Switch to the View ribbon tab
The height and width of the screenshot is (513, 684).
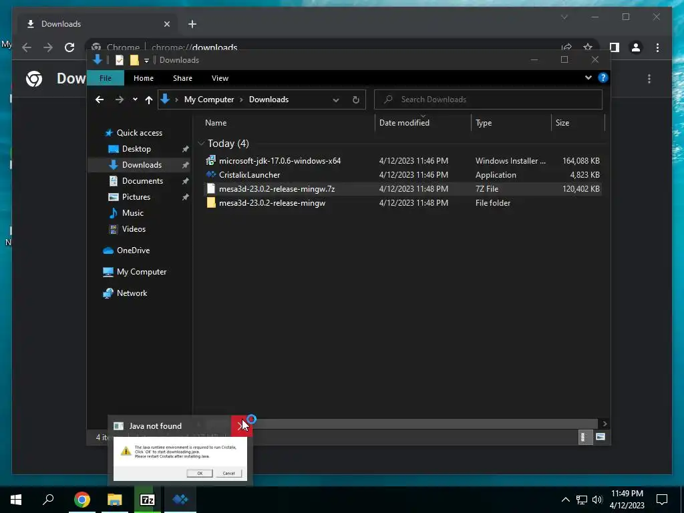coord(220,78)
